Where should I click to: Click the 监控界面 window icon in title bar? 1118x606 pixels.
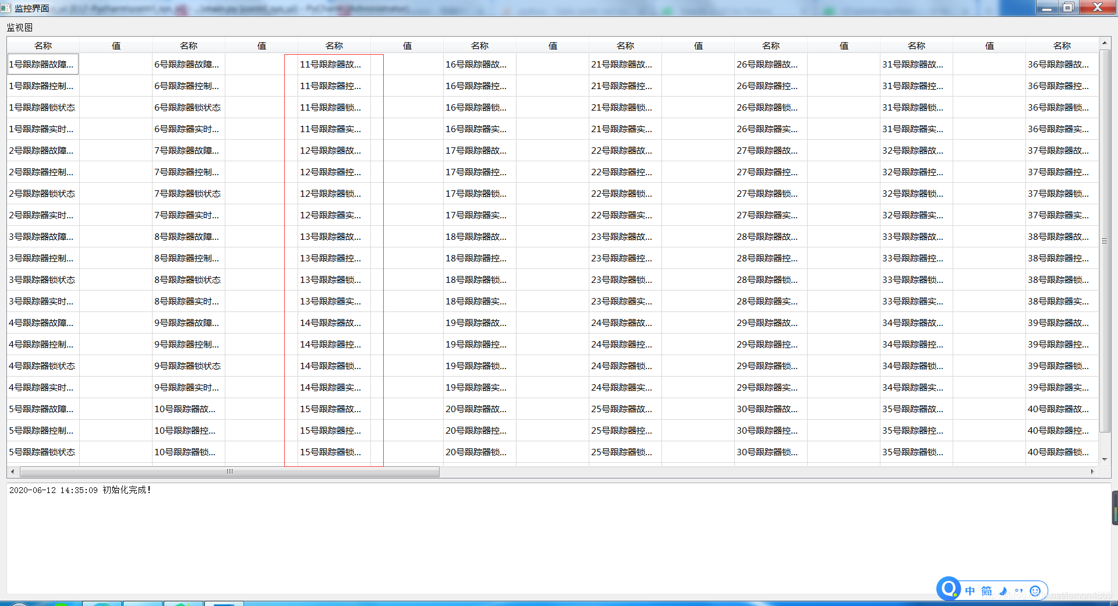6,8
